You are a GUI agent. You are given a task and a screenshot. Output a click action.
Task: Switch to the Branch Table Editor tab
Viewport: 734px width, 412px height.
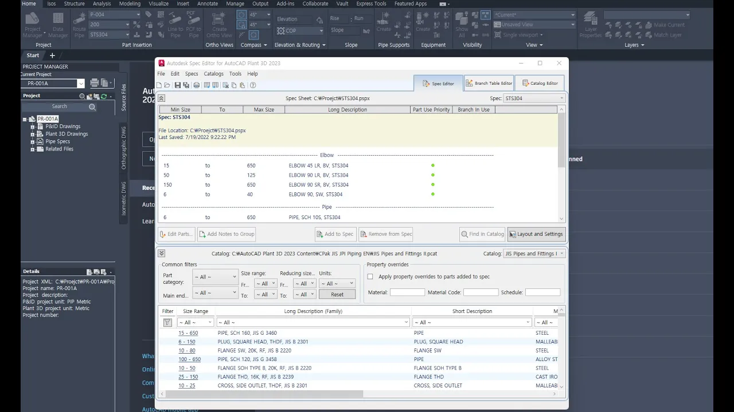pos(489,83)
